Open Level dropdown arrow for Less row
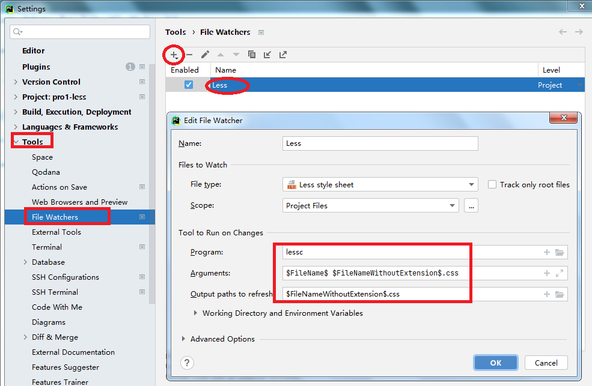This screenshot has width=592, height=386. pos(580,85)
